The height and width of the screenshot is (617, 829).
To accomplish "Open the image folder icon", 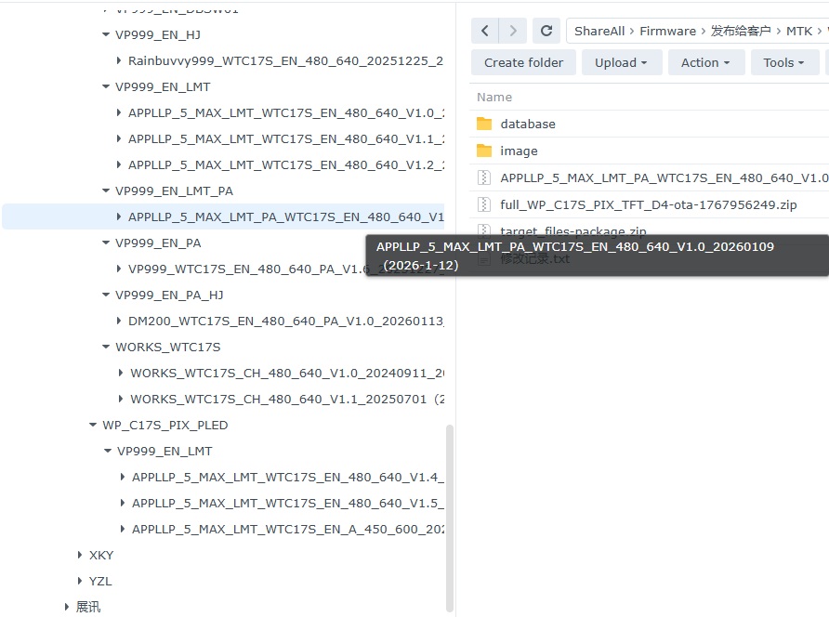I will tap(483, 151).
